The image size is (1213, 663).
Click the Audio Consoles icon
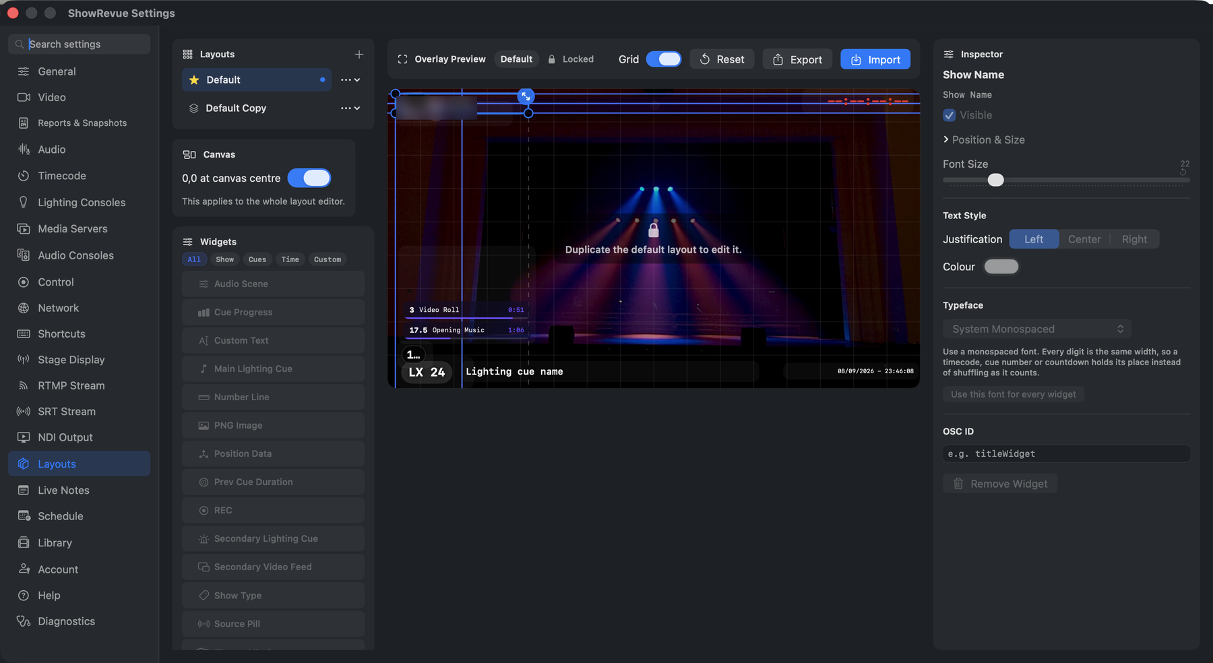click(24, 255)
